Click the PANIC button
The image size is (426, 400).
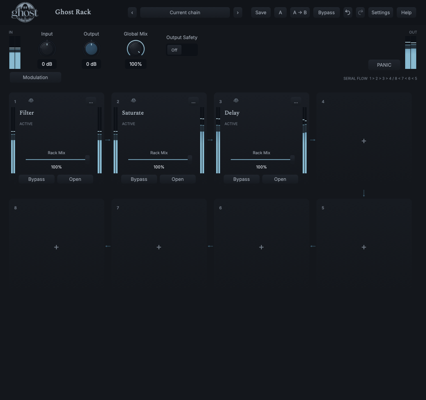point(384,65)
